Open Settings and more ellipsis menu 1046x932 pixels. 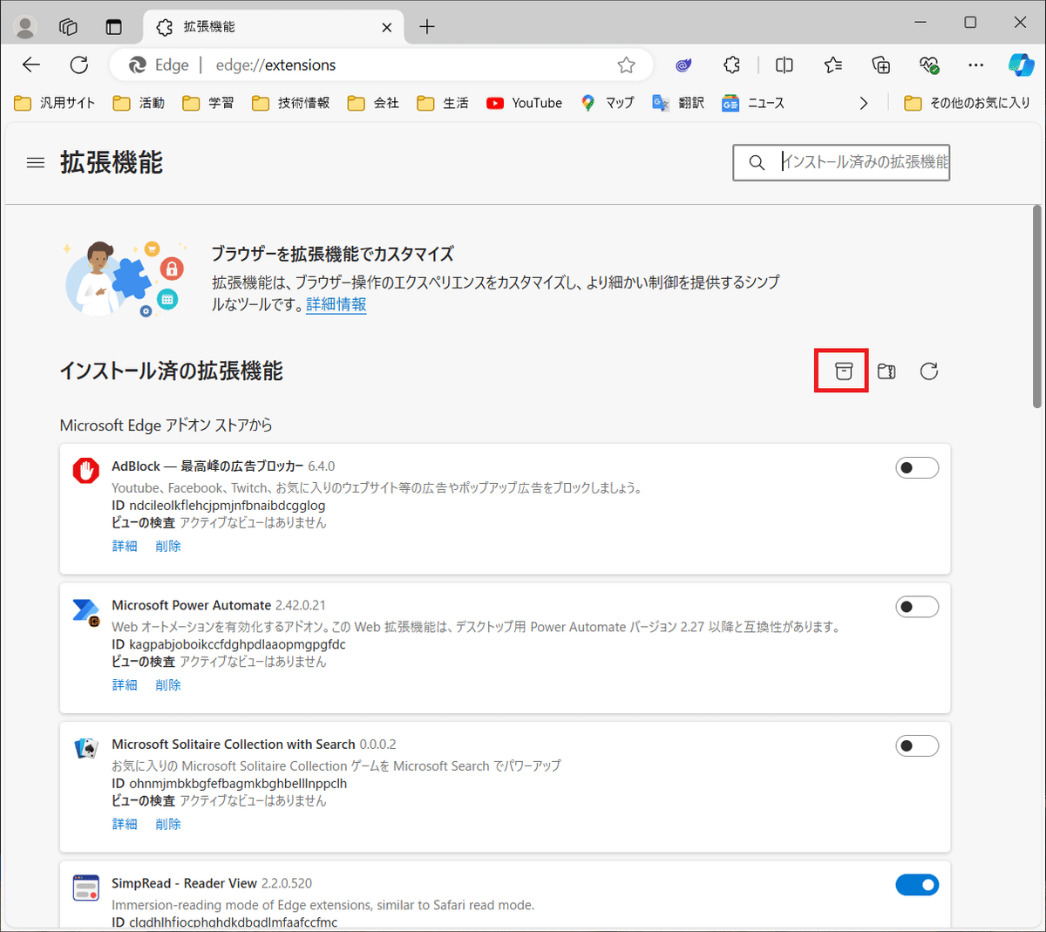tap(976, 65)
